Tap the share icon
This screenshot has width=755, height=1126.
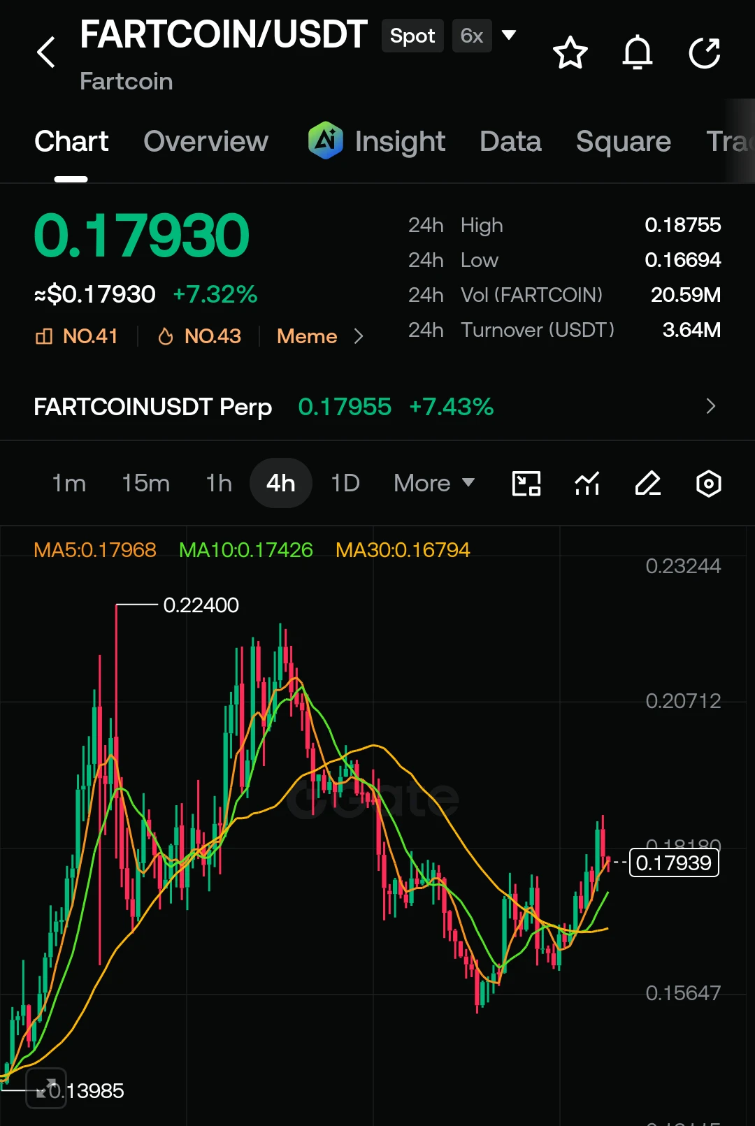pyautogui.click(x=705, y=52)
